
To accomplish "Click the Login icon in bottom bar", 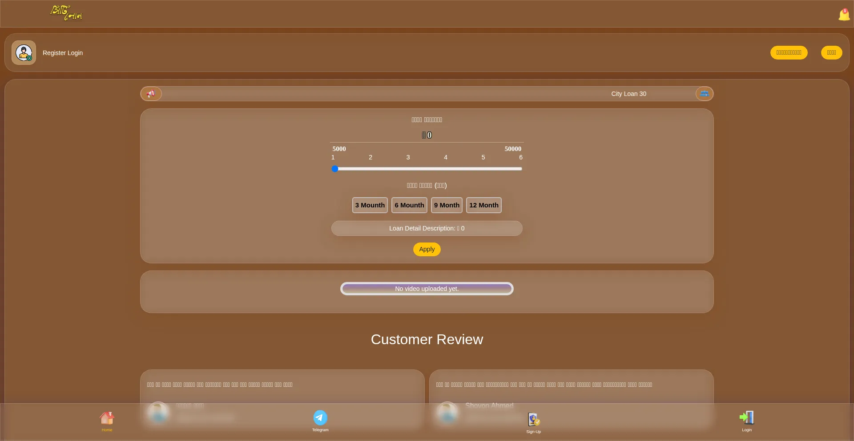I will pyautogui.click(x=746, y=421).
